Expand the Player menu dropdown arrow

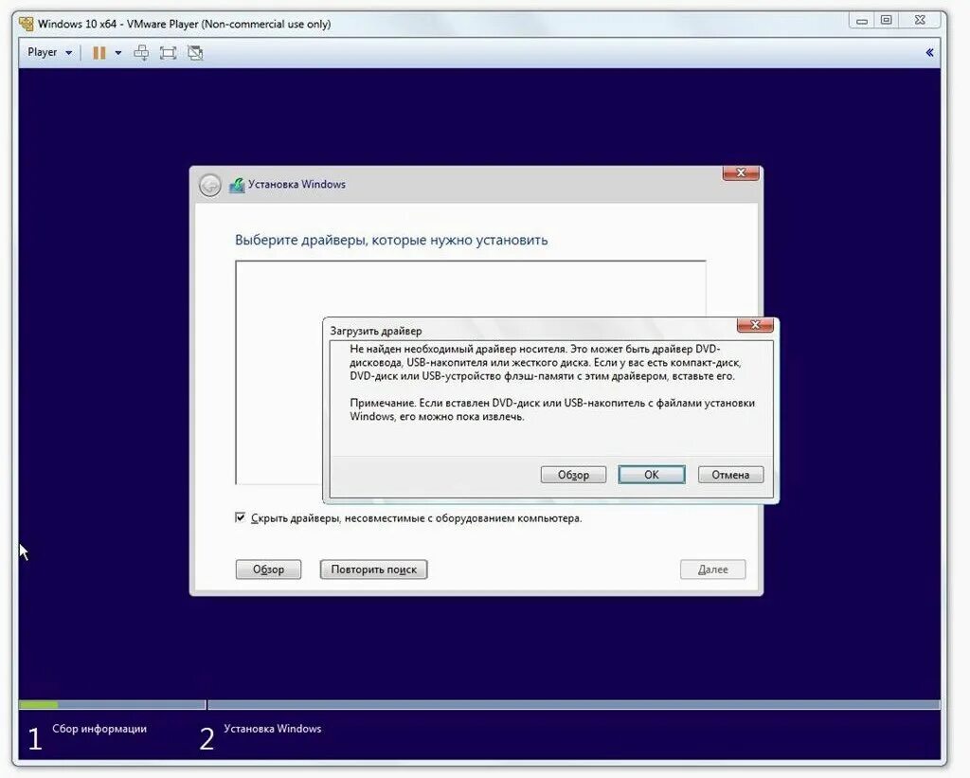(68, 53)
